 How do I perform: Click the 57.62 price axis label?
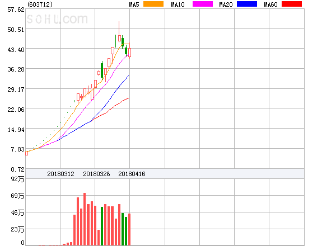(x=16, y=10)
